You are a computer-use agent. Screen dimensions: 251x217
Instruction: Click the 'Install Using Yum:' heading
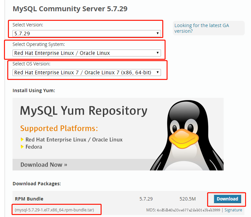tap(34, 90)
